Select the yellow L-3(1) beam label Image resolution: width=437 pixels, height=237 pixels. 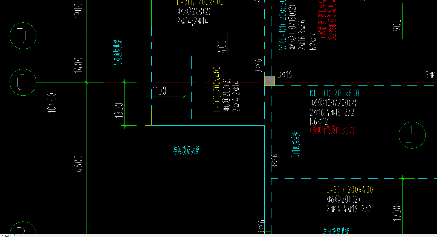(x=200, y=2)
